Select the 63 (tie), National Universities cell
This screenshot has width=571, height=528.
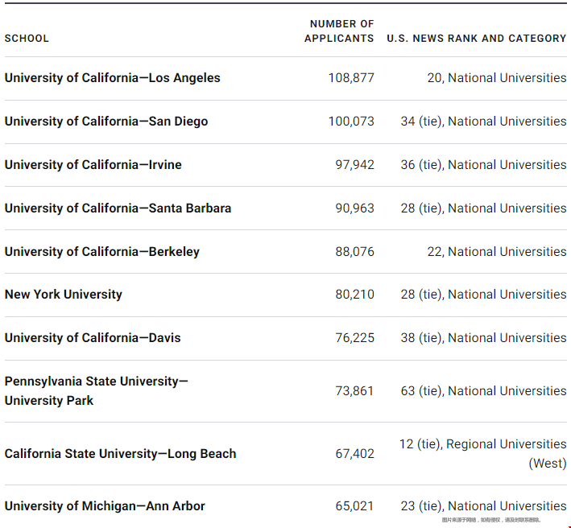coord(483,391)
